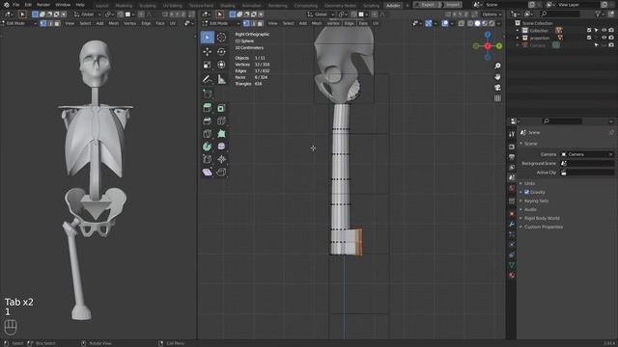The width and height of the screenshot is (618, 347).
Task: Select the Spin tool
Action: pos(208,147)
